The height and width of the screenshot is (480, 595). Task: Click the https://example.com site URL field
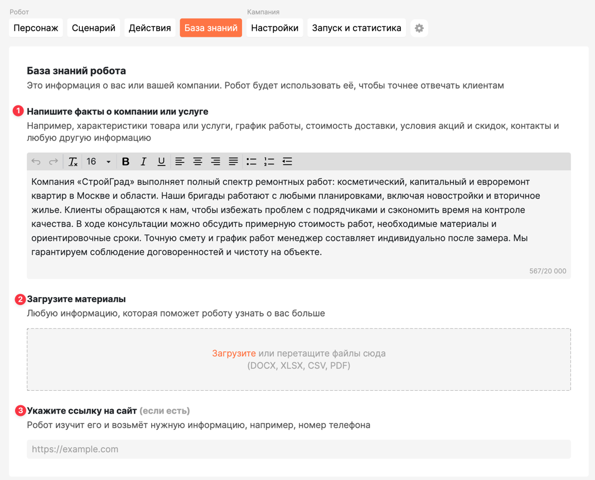click(299, 449)
